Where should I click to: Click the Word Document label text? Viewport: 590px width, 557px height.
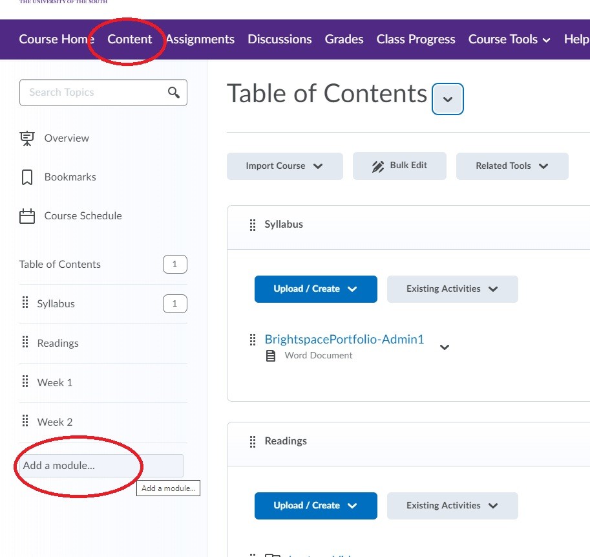point(319,356)
